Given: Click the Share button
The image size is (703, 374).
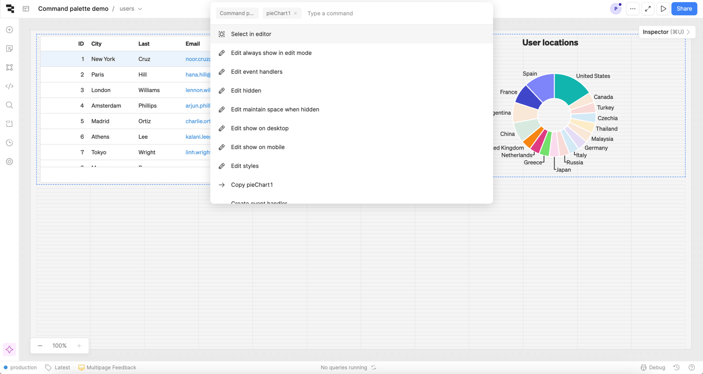Looking at the screenshot, I should (x=684, y=9).
